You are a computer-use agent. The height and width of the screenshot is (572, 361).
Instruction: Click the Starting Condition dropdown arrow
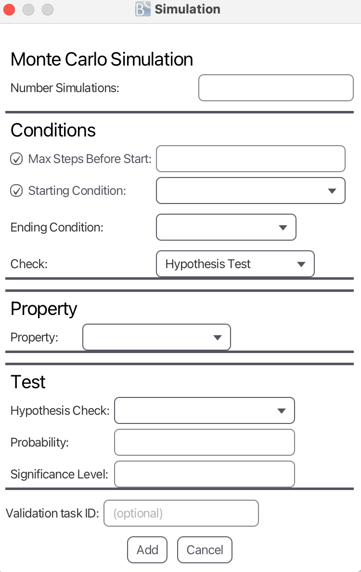click(332, 191)
